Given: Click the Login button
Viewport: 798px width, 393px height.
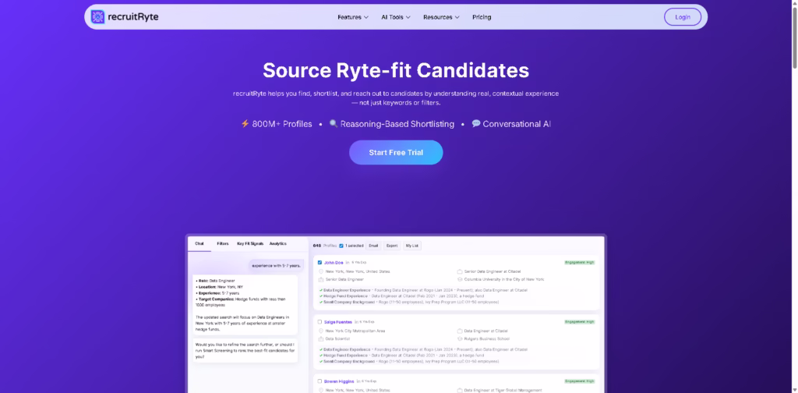Looking at the screenshot, I should point(682,17).
